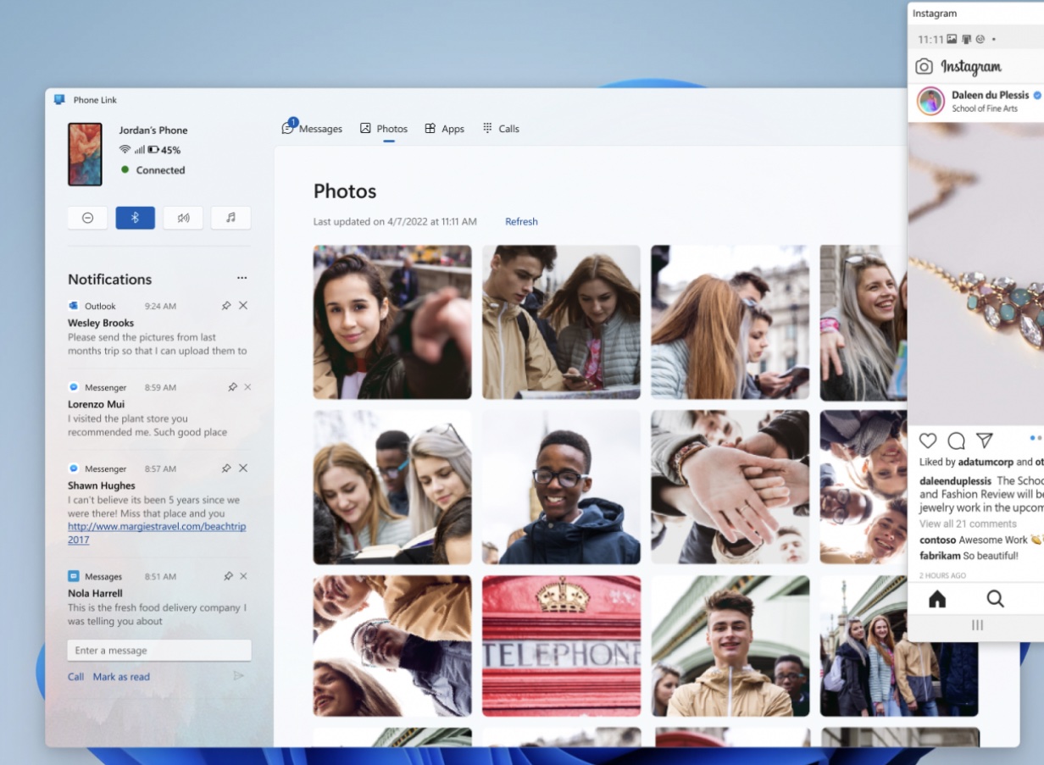This screenshot has height=765, width=1044.
Task: Toggle phone volume mute button
Action: click(183, 218)
